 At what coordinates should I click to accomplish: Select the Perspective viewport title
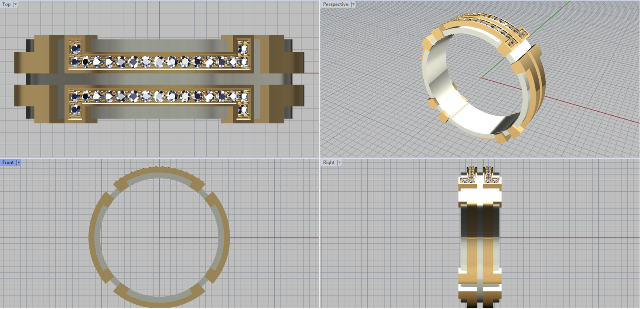tap(336, 4)
